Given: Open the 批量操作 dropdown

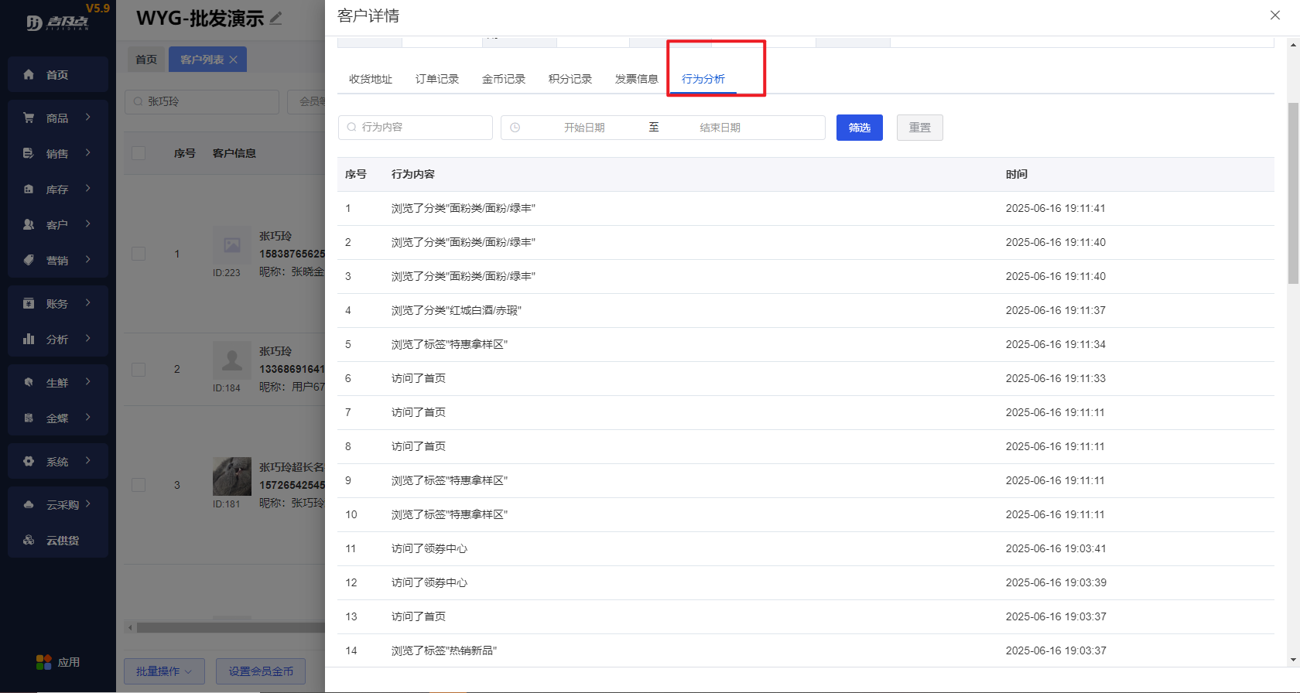Looking at the screenshot, I should pyautogui.click(x=164, y=671).
